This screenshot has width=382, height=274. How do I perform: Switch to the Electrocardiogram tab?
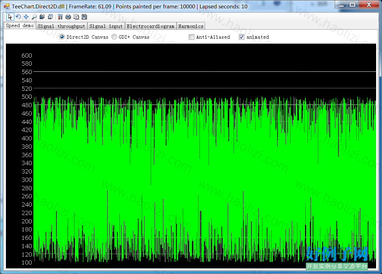click(x=150, y=26)
